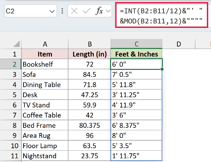This screenshot has width=211, height=162.
Task: Click the 'Item' header cell
Action: tap(45, 54)
